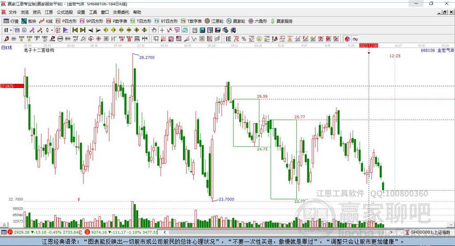Open the 窗口 menu
Screen dimensions: 455x246
105,12
